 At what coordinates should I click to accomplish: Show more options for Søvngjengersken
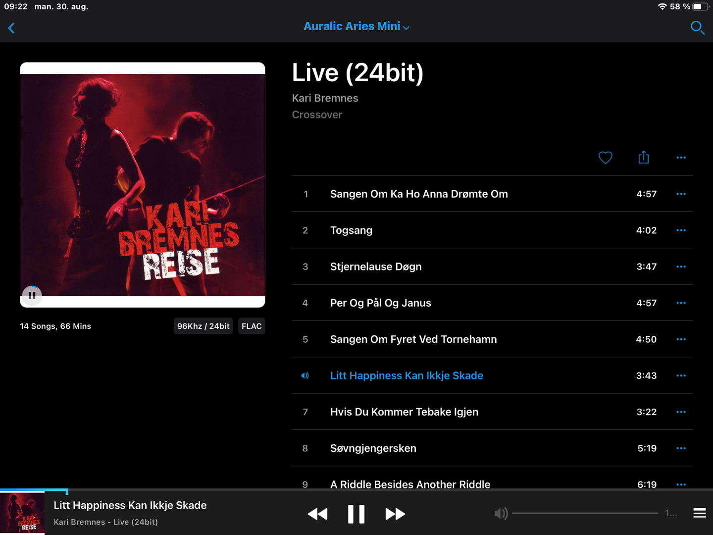click(681, 448)
